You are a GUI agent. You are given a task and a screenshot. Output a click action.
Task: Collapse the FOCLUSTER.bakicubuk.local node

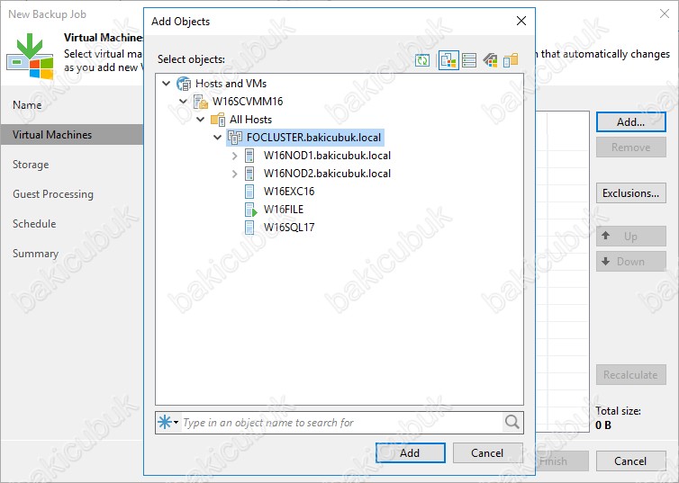218,138
